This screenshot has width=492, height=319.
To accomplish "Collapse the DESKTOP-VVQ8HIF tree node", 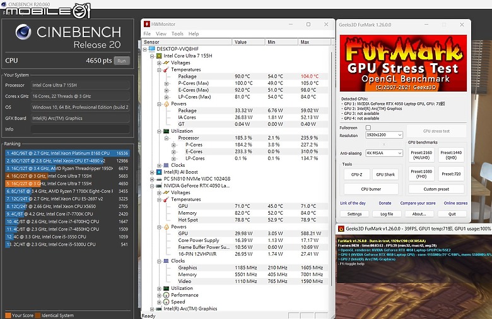I will (145, 49).
